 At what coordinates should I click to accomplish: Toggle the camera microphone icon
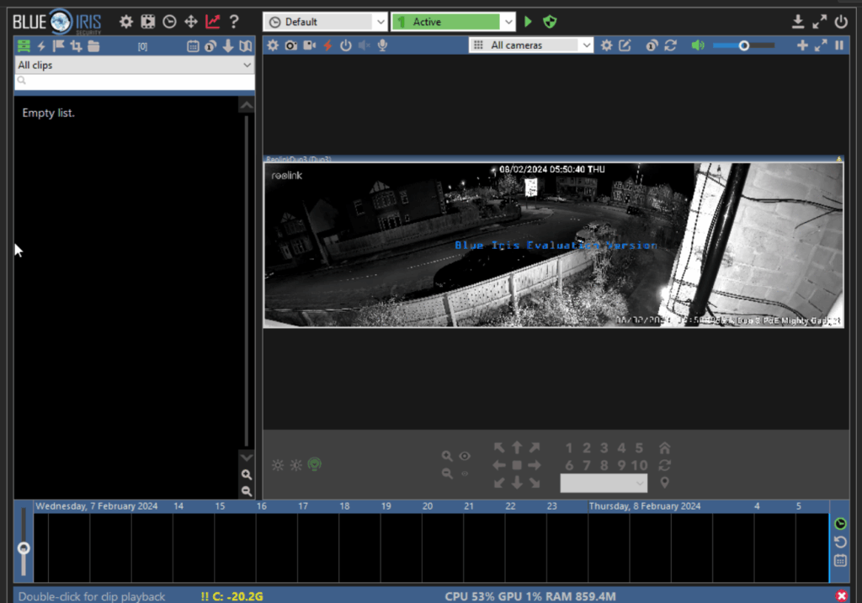382,45
